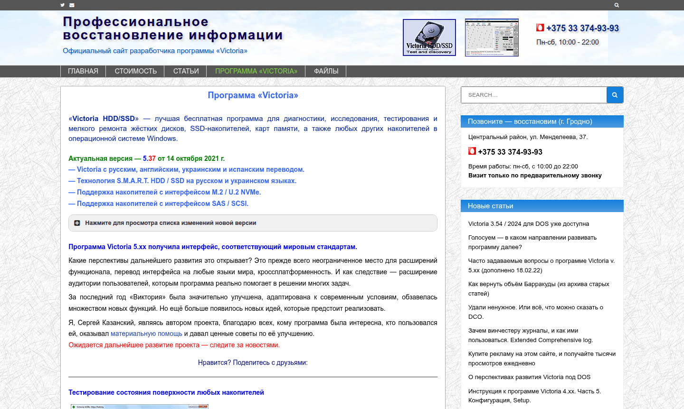Screen dimensions: 684x409
Task: Open the Victoria program interface screenshot in header
Action: 492,37
